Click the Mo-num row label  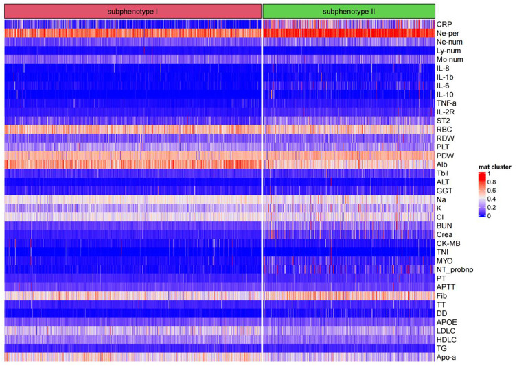point(450,59)
